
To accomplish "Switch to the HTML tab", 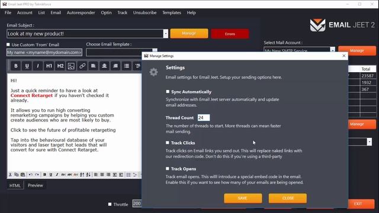I will click(15, 185).
